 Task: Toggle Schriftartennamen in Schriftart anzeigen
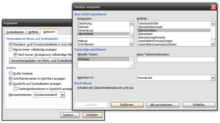pyautogui.click(x=11, y=79)
